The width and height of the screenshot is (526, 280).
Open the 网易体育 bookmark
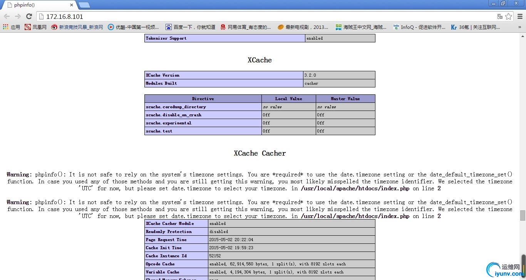[246, 27]
